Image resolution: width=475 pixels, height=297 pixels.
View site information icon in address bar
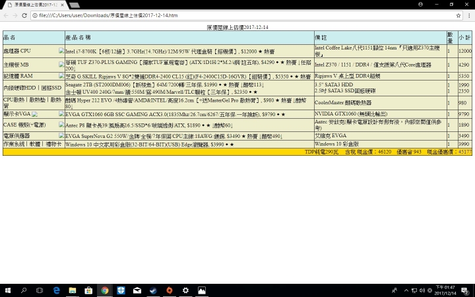click(x=35, y=15)
